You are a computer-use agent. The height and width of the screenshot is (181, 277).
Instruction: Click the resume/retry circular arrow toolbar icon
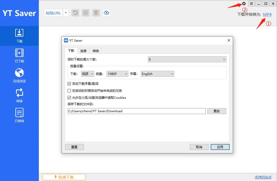[75, 13]
